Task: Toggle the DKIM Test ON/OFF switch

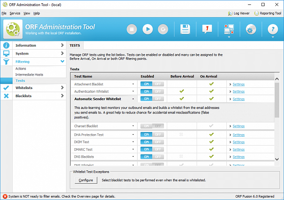Action: coord(152,142)
